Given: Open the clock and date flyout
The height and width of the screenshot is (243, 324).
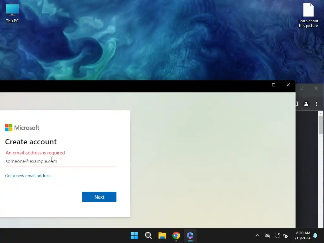Looking at the screenshot, I should pos(302,235).
